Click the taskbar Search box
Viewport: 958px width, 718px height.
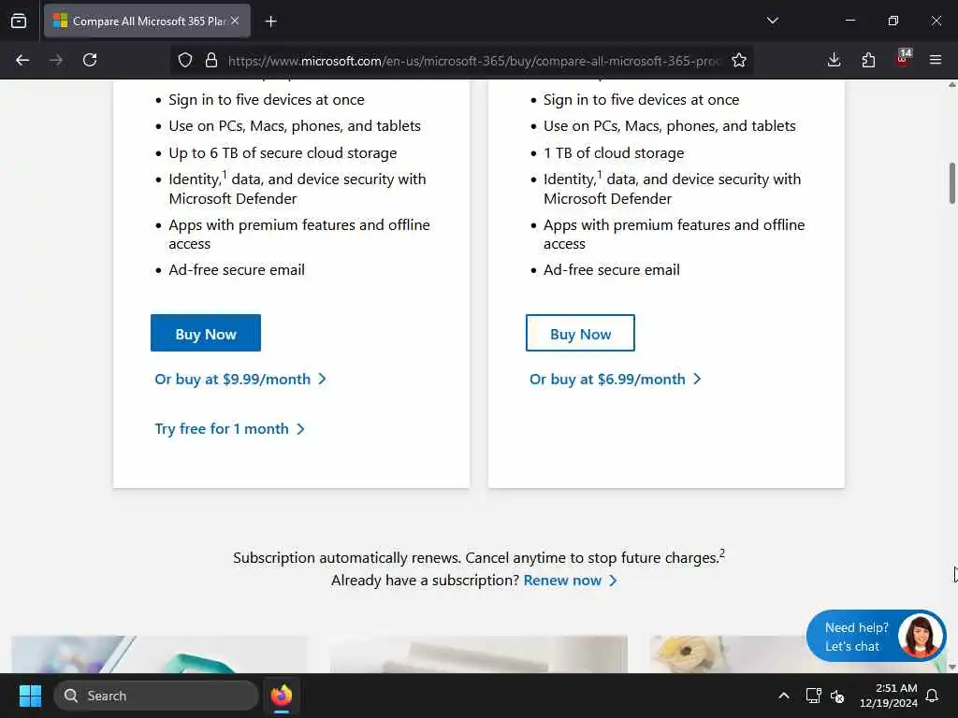[156, 696]
